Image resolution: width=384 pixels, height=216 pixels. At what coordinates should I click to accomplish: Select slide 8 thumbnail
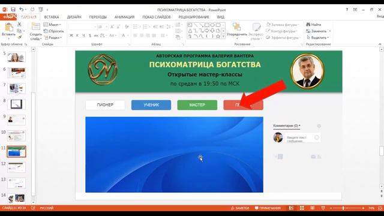click(16, 104)
